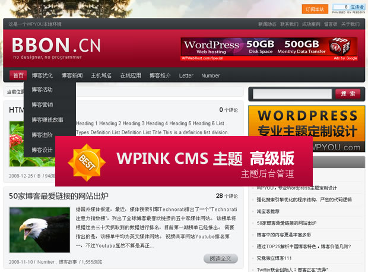
Task: Open the 博客推介 navigation menu
Action: (160, 75)
